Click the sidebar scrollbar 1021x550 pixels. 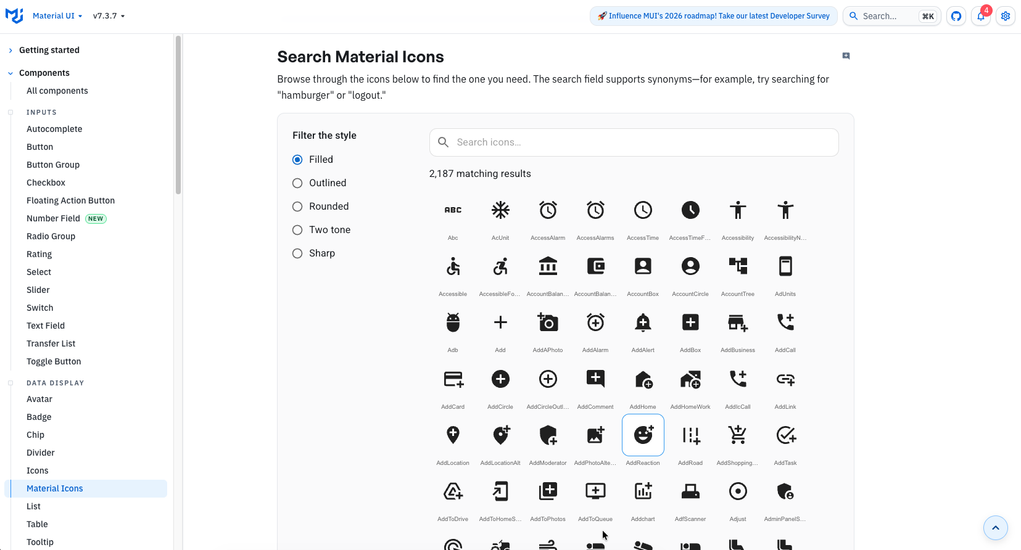(178, 115)
